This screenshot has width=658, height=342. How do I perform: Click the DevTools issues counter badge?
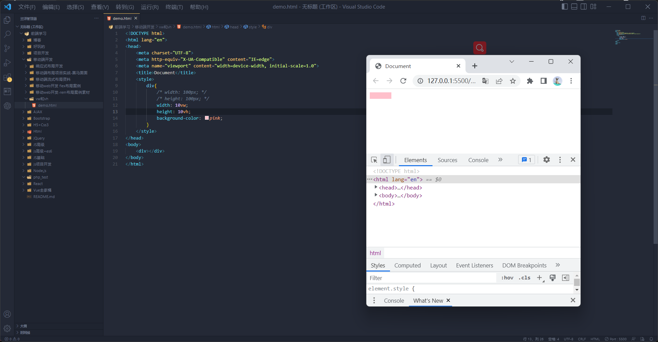pos(526,160)
